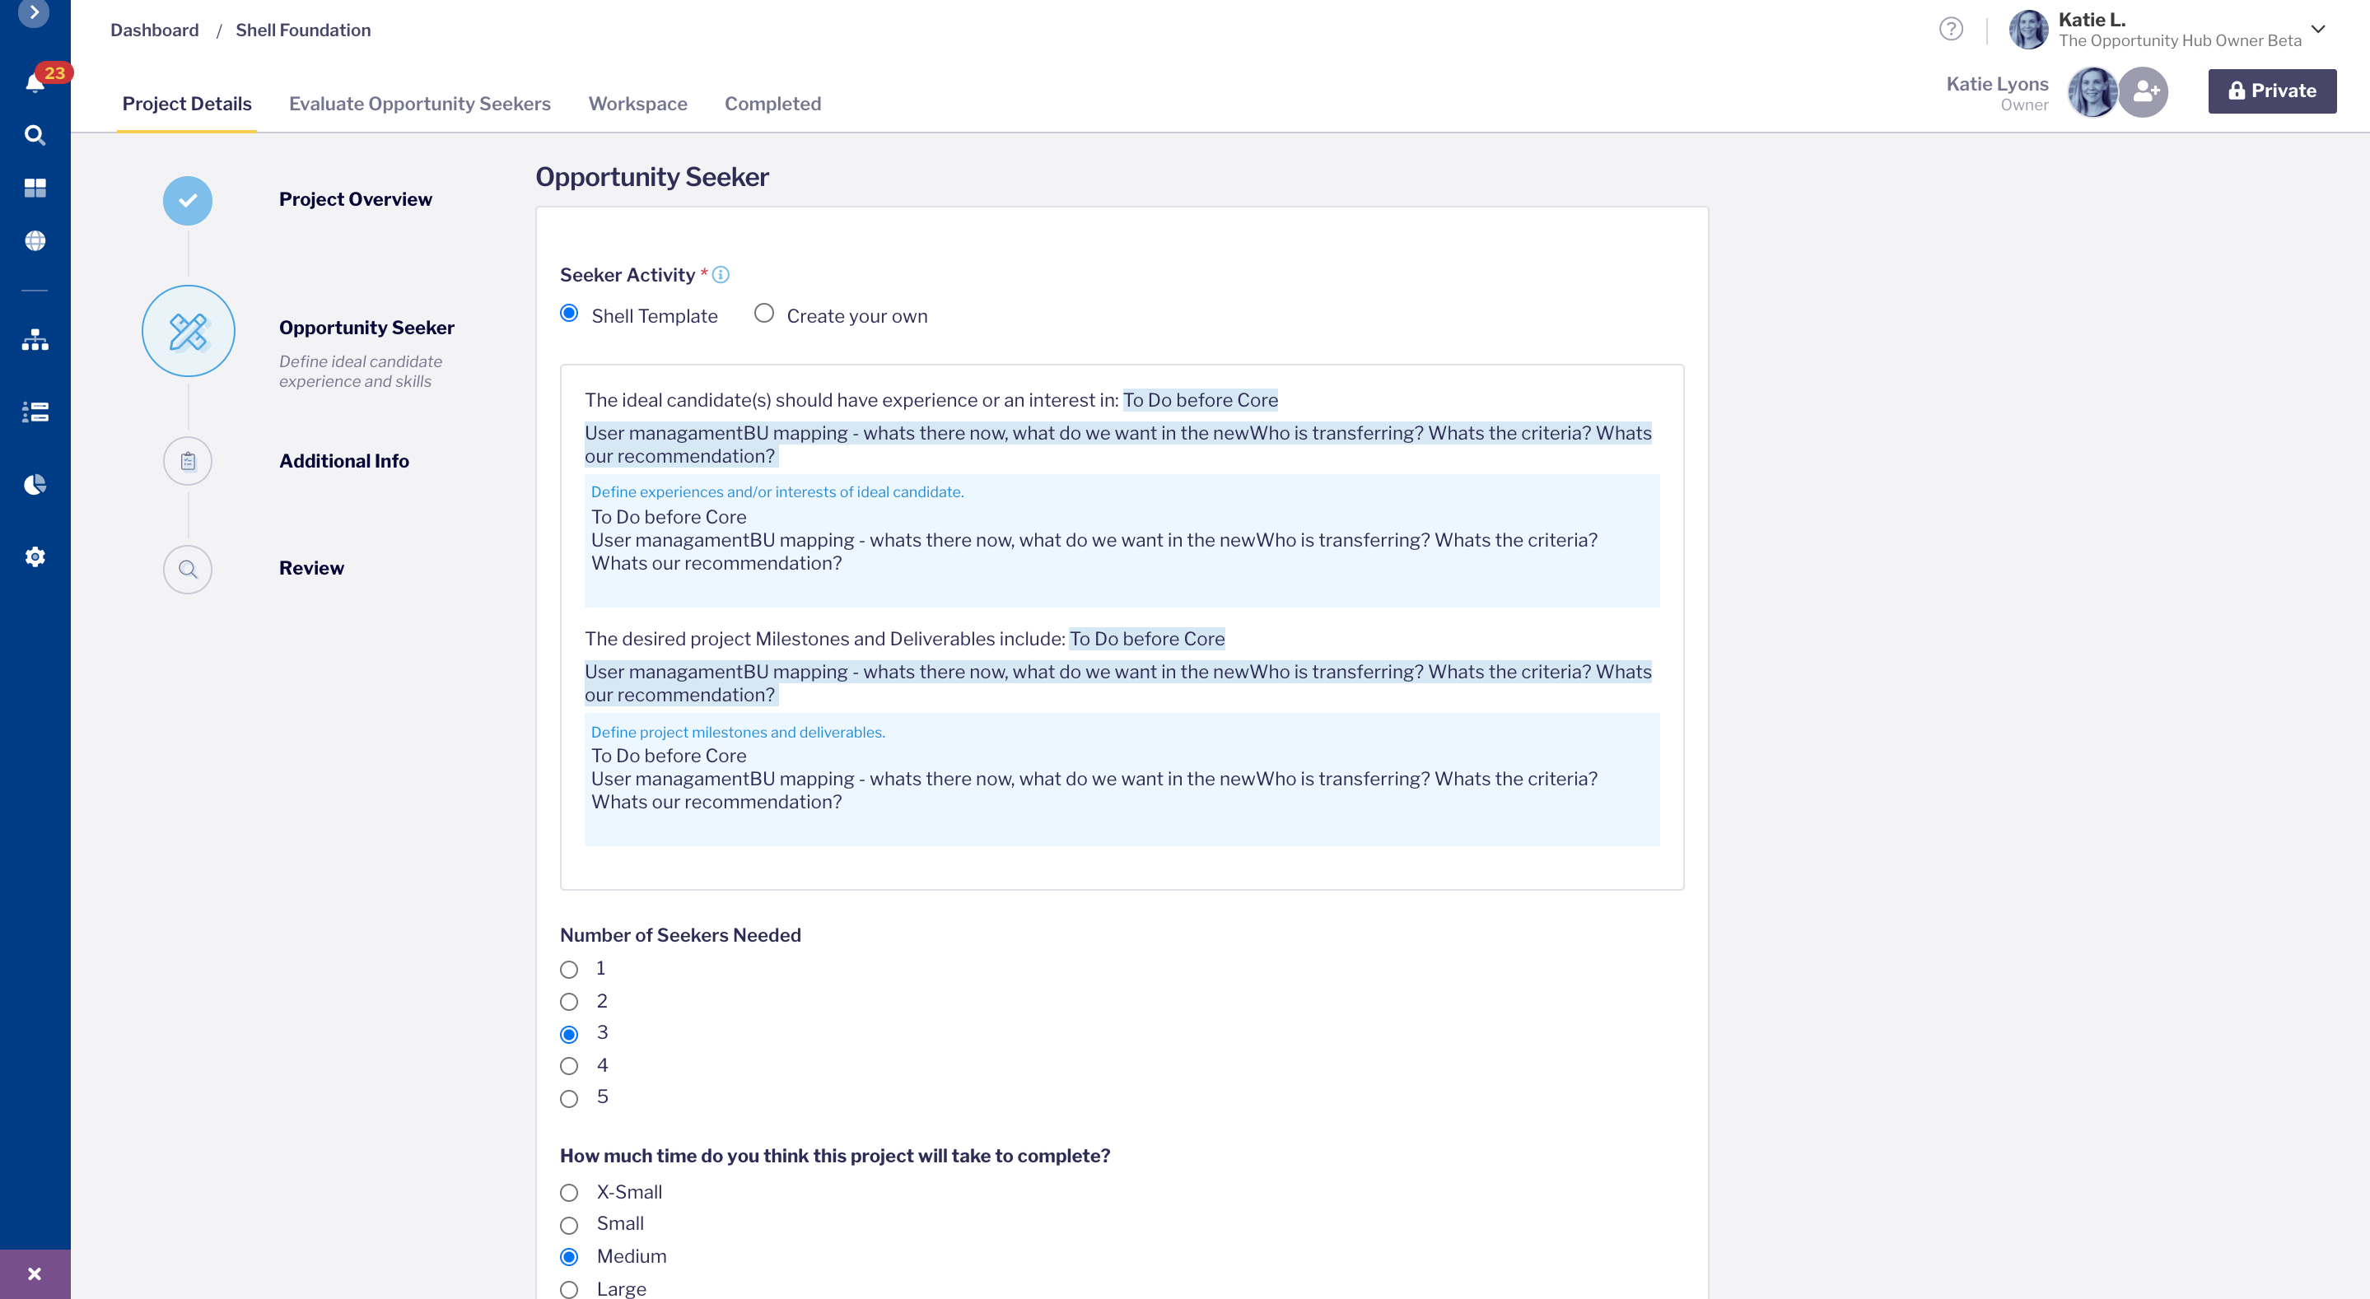Viewport: 2370px width, 1299px height.
Task: Open the people list icon in sidebar
Action: [35, 412]
